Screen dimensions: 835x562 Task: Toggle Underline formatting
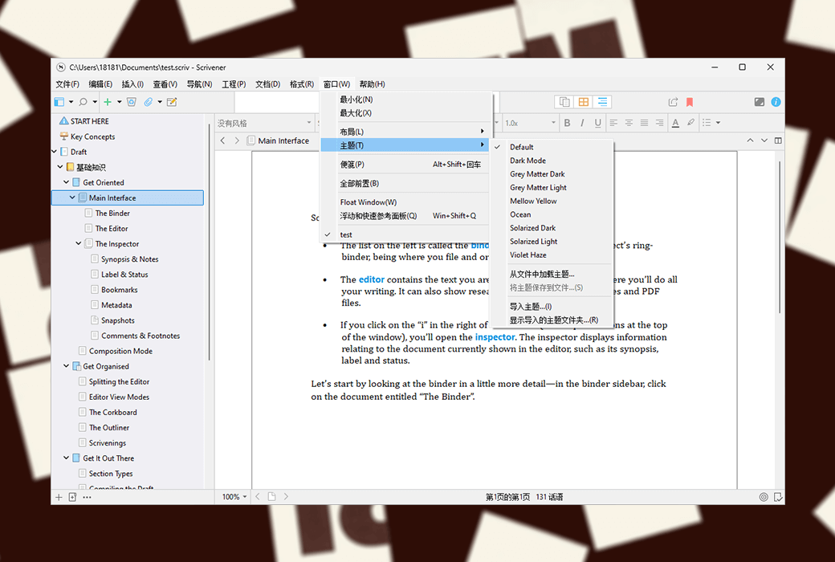tap(597, 123)
